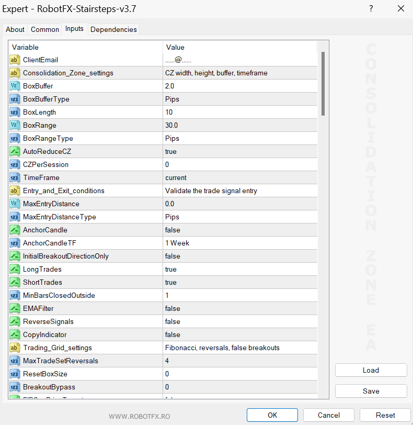413x425 pixels.
Task: Open the Dependencies tab
Action: (x=113, y=29)
